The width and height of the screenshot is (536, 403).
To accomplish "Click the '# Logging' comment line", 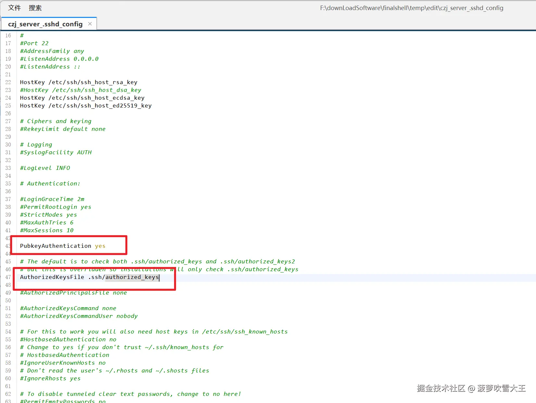I will tap(36, 145).
